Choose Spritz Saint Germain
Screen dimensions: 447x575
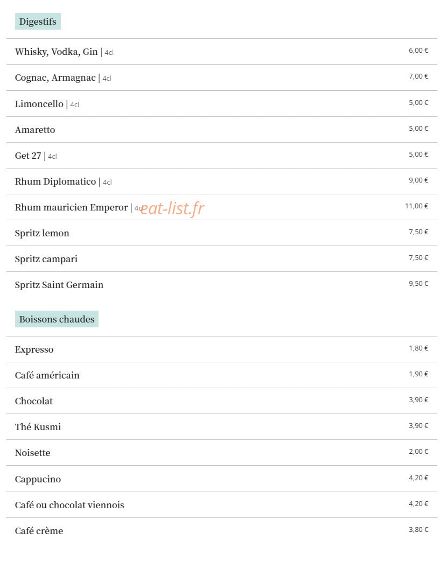pos(222,285)
